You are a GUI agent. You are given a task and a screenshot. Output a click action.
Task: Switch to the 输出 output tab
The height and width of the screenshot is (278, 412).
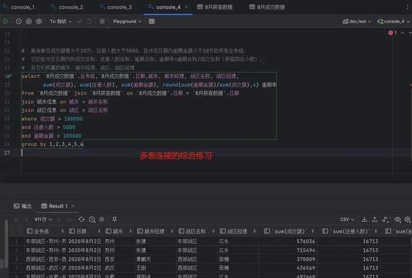click(x=23, y=206)
